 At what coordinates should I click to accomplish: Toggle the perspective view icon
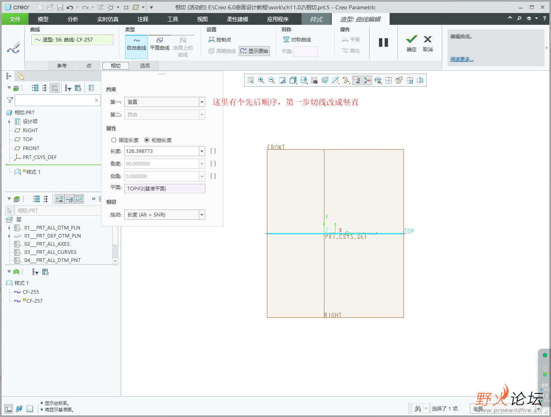[x=325, y=81]
